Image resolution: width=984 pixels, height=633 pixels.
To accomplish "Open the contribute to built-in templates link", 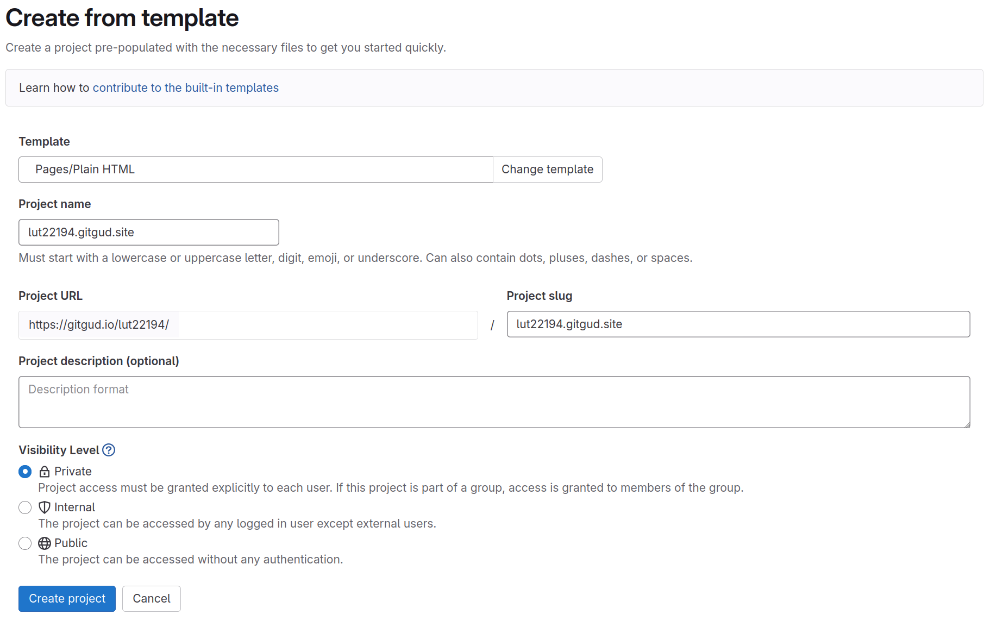I will coord(185,88).
